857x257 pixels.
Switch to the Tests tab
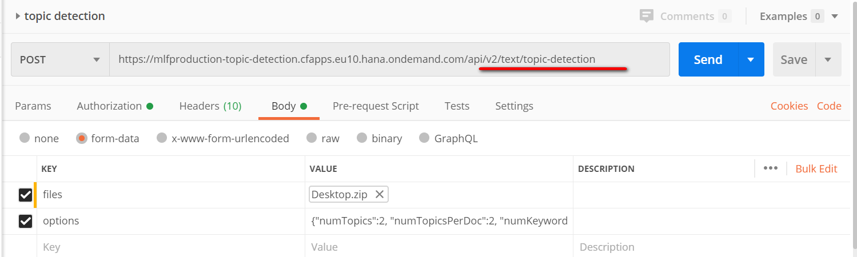point(457,106)
